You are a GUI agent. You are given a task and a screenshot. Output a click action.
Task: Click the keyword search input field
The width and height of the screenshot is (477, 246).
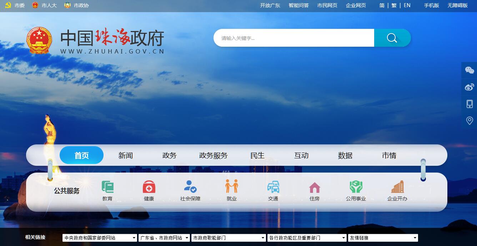pos(293,38)
